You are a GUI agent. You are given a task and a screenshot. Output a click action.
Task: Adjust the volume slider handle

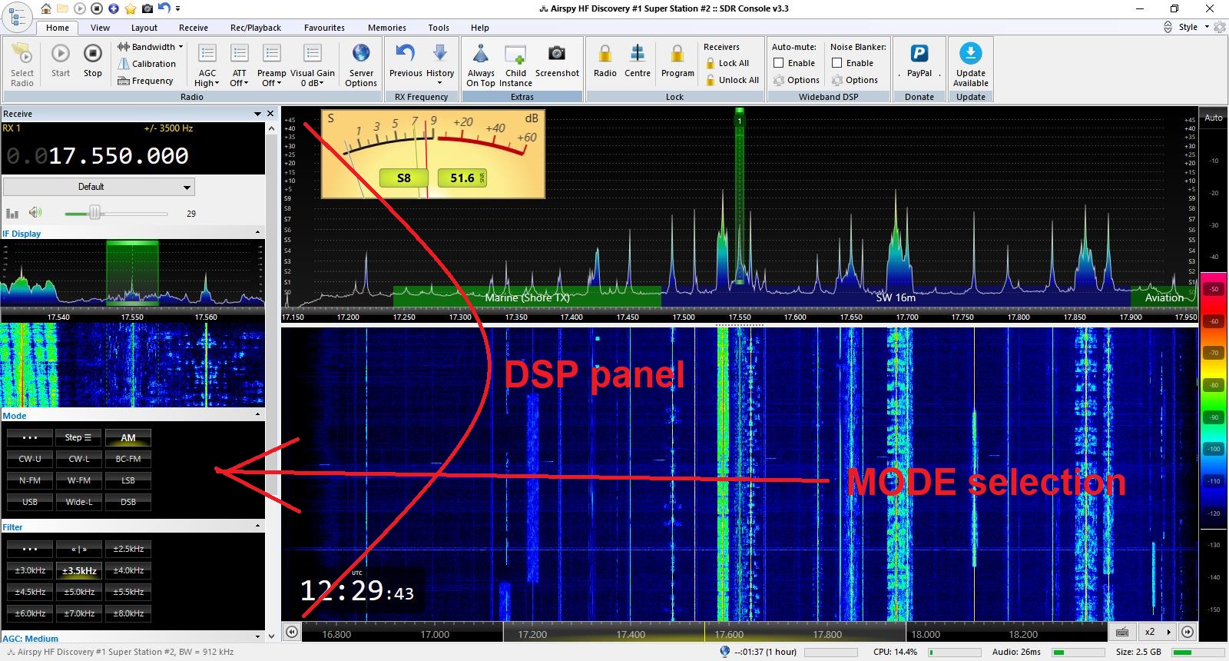tap(94, 213)
